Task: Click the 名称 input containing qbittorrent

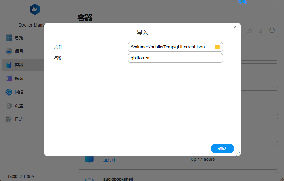Action: pyautogui.click(x=175, y=58)
